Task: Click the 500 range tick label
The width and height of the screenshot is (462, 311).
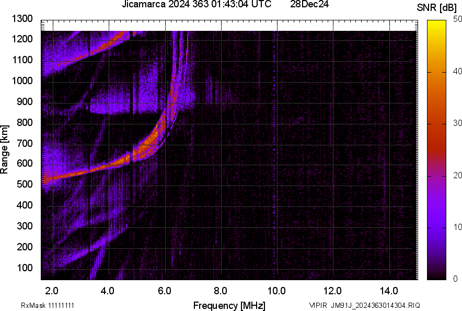Action: (x=25, y=184)
